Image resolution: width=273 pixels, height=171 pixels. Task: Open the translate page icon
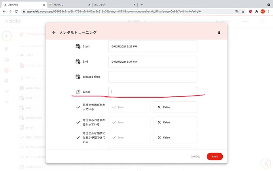237,12
